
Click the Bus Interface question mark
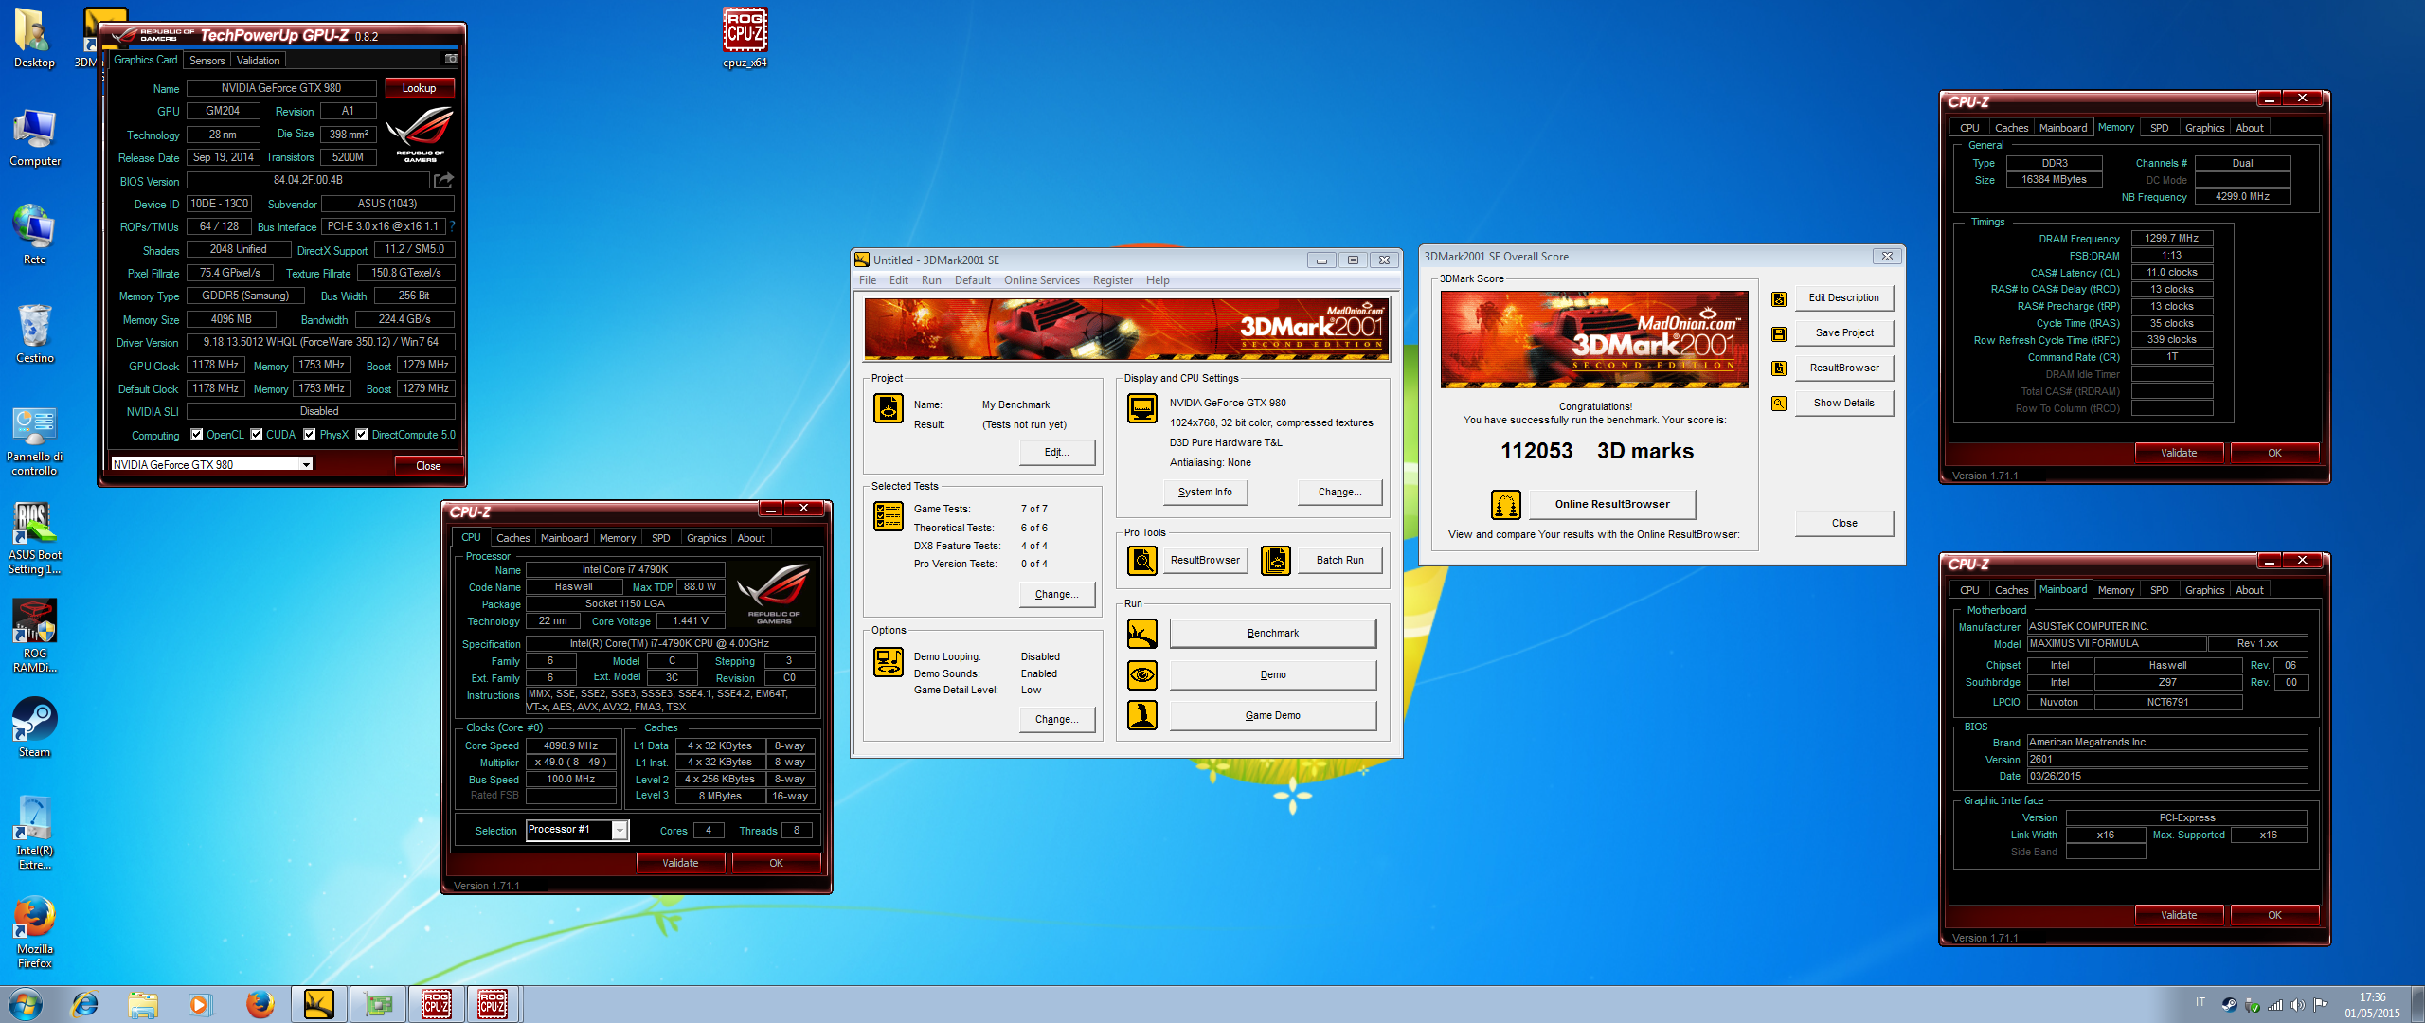452,226
